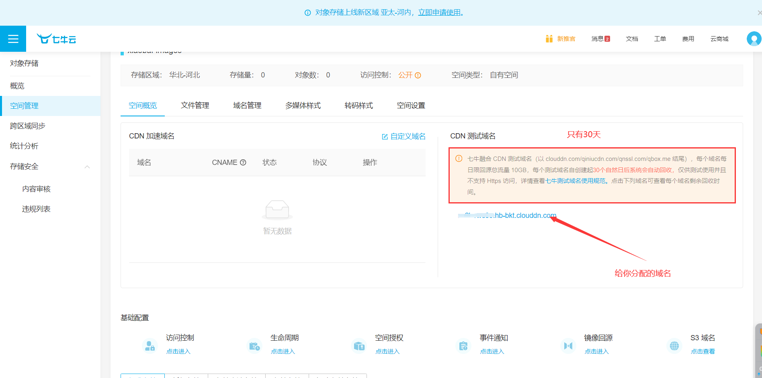
Task: Click the 事件通知 clipboard icon
Action: [463, 345]
